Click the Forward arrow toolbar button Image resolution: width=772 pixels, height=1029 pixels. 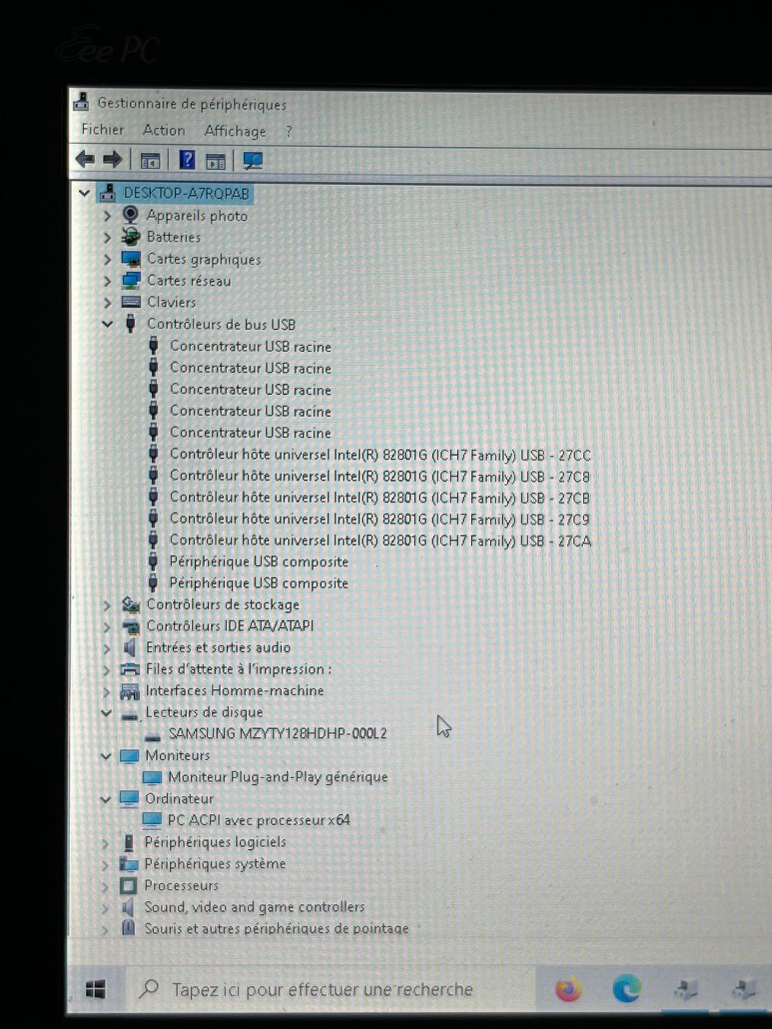click(x=112, y=159)
